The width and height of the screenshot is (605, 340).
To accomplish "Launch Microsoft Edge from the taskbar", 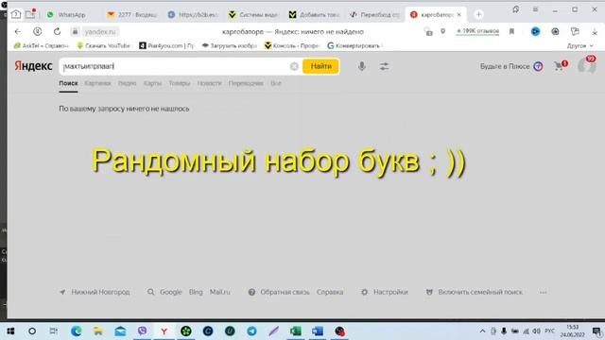I will 76,331.
